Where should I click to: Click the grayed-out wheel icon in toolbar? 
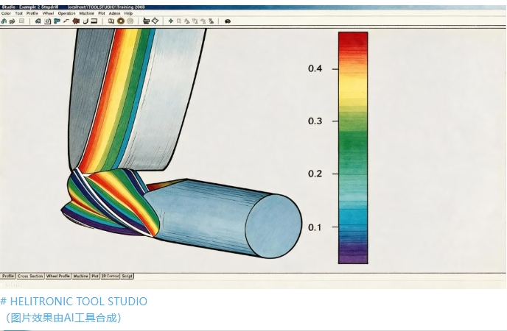[x=130, y=21]
